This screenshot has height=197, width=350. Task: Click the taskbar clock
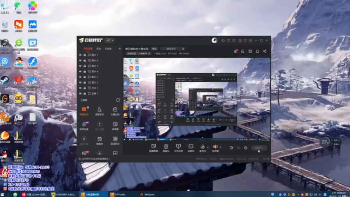(x=339, y=194)
